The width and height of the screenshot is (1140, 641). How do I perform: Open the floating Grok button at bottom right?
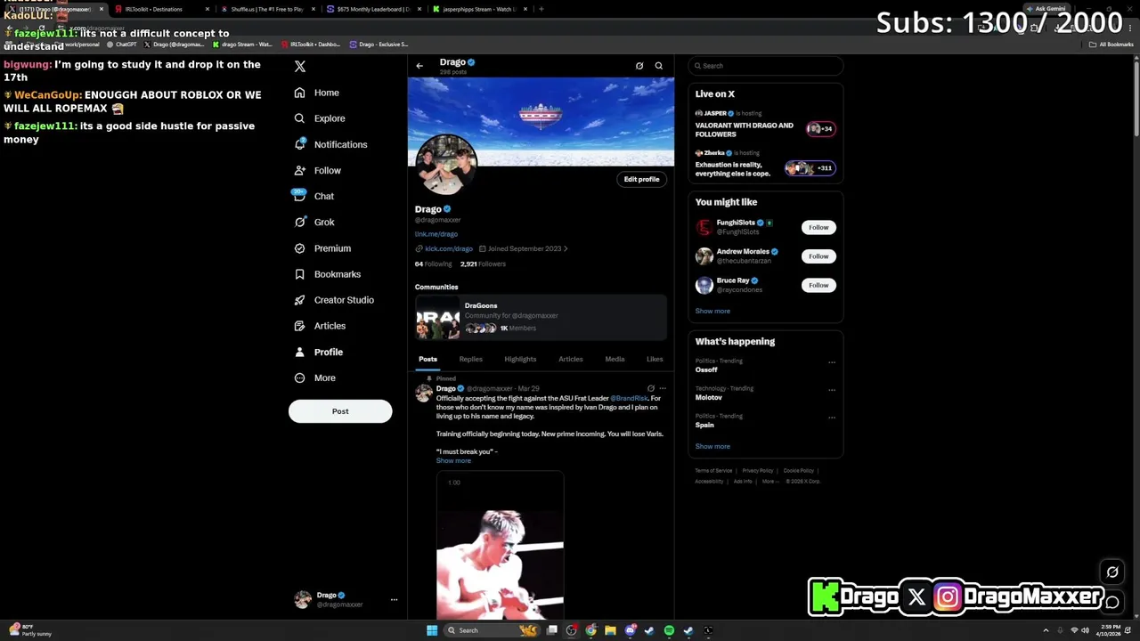tap(1112, 572)
